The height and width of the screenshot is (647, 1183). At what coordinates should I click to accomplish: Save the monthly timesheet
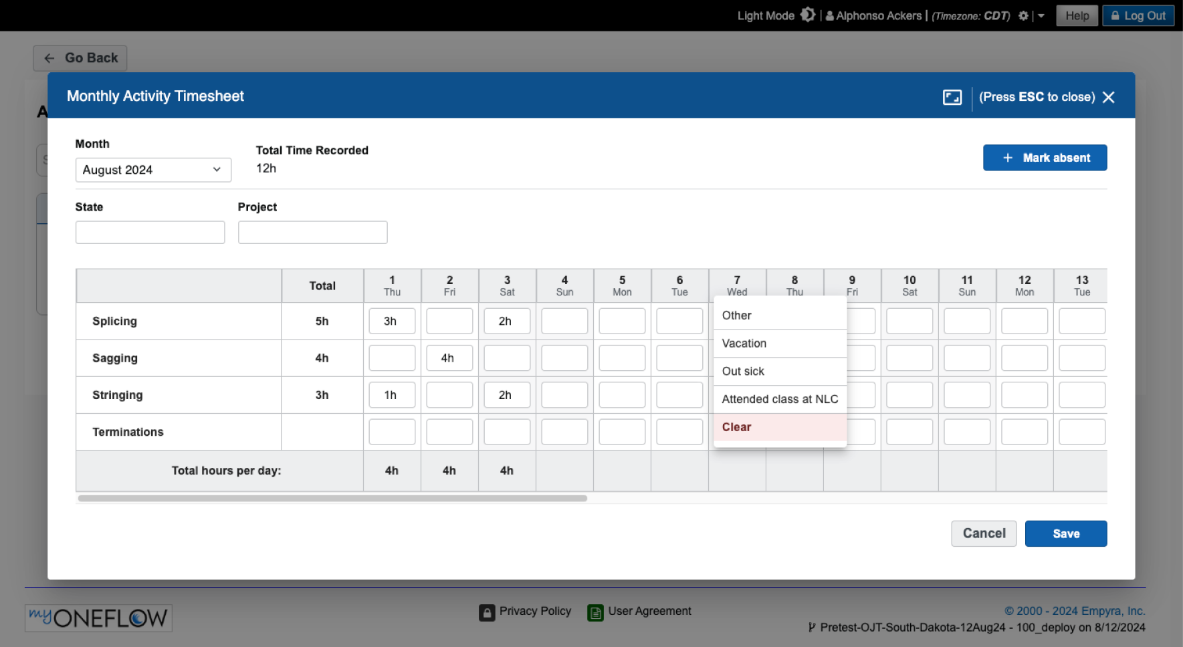pos(1065,533)
